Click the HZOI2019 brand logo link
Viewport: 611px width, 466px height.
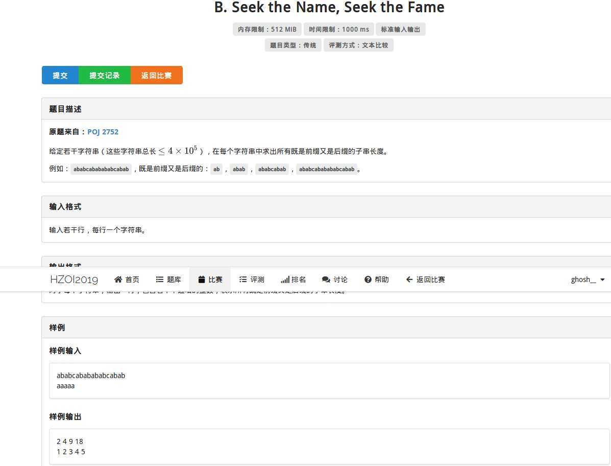(74, 279)
